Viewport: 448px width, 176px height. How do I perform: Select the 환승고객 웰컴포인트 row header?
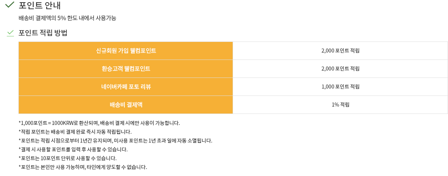126,69
